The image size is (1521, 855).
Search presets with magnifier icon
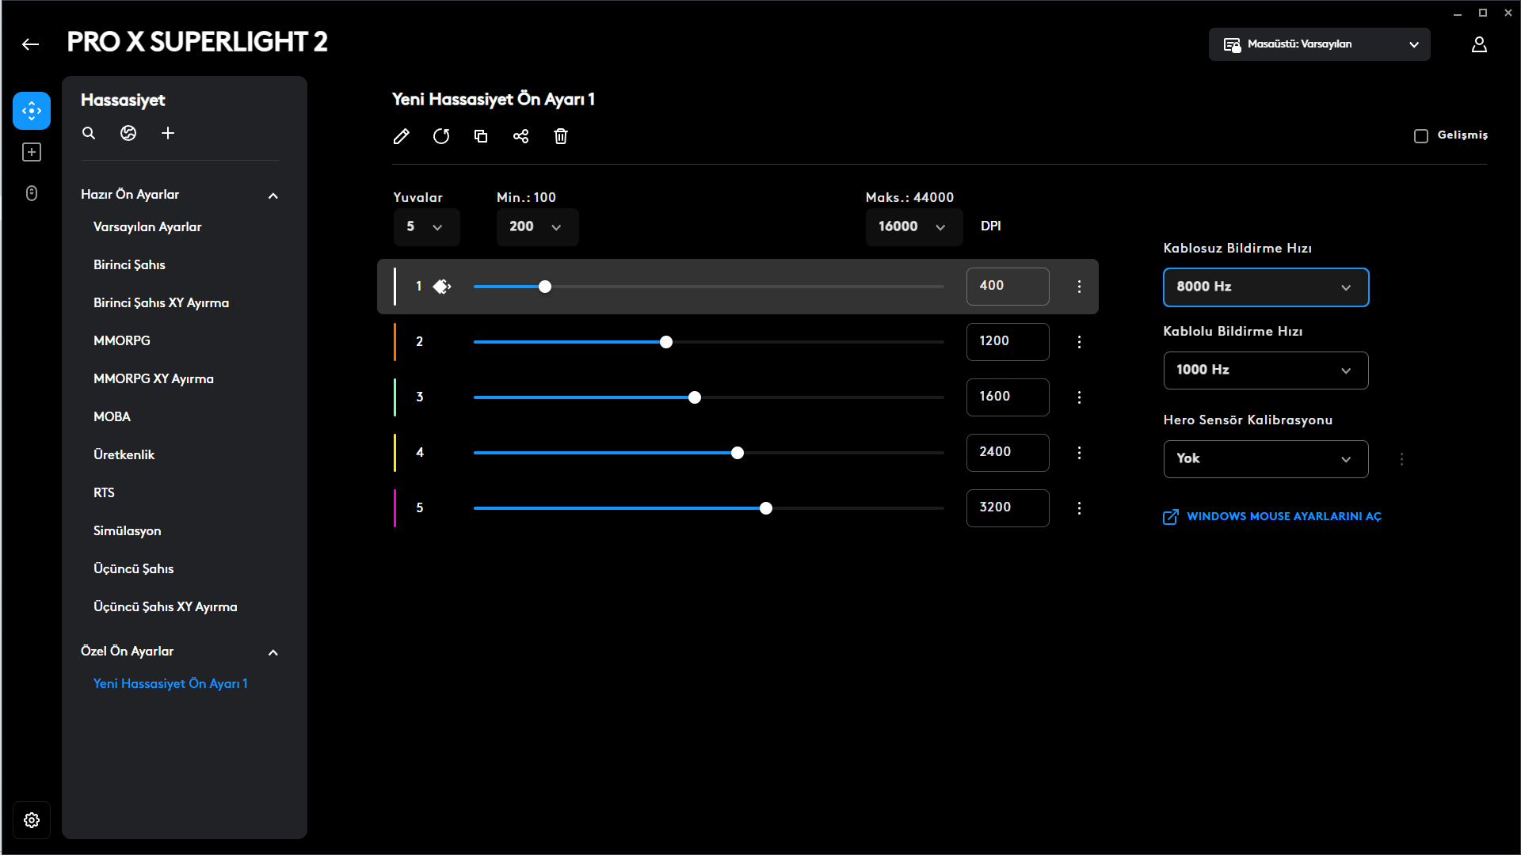[x=89, y=133]
